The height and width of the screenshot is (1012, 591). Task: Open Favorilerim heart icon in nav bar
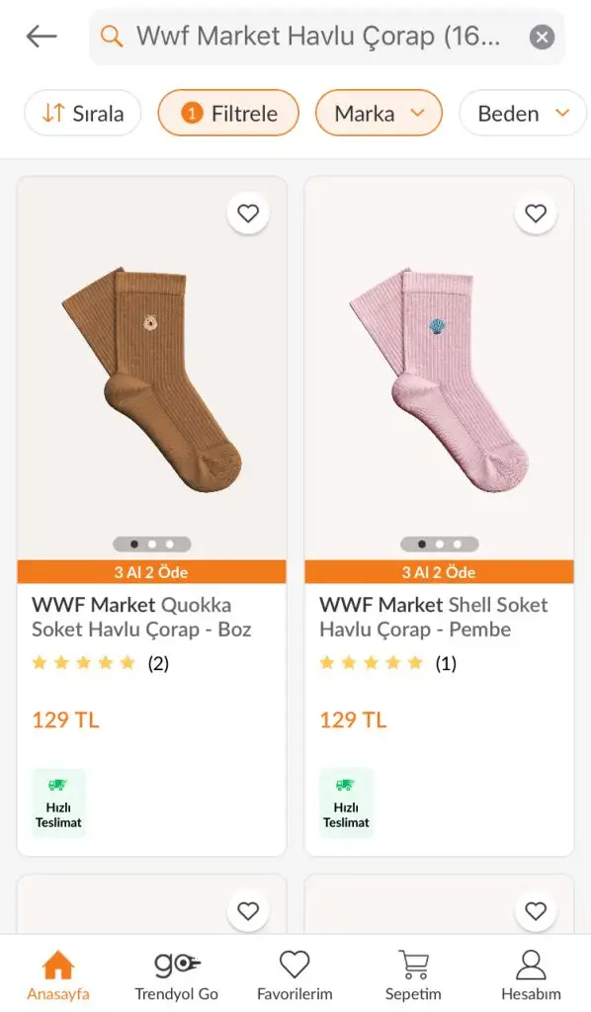pos(295,975)
